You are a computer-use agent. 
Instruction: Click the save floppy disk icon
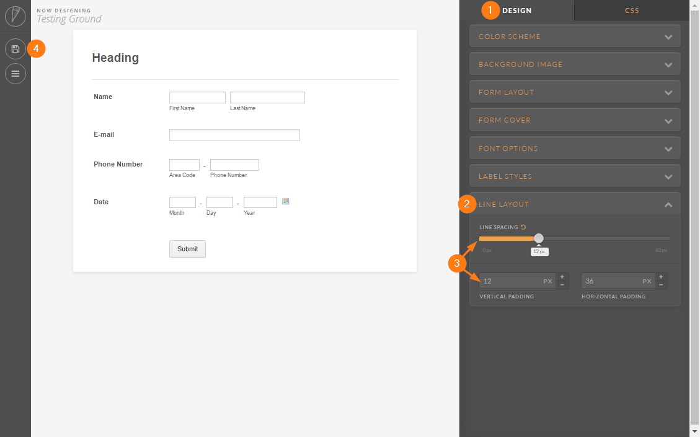point(15,49)
